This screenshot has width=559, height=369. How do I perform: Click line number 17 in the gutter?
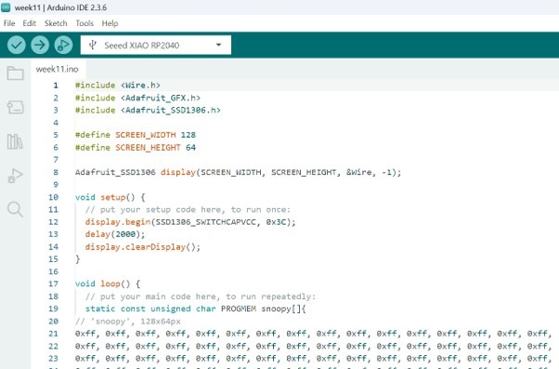point(54,283)
